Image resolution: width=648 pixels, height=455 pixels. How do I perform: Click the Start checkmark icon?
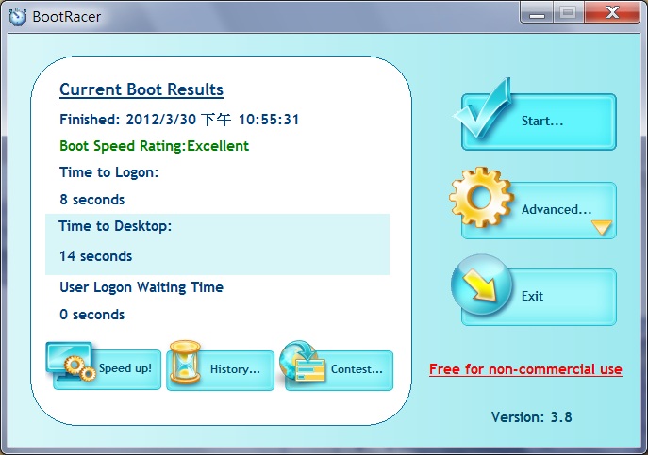click(x=483, y=108)
